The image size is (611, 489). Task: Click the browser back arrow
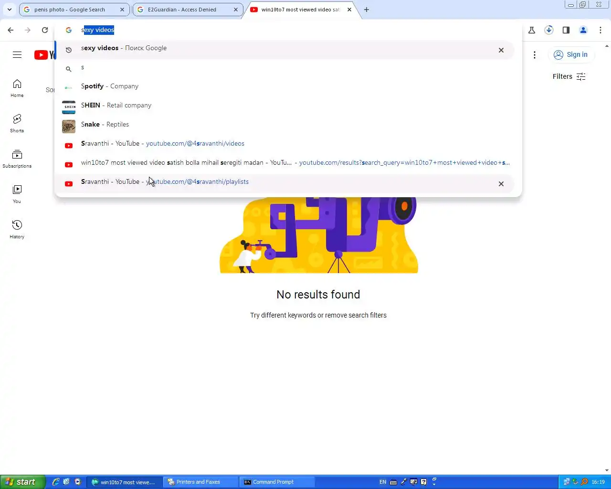11,30
